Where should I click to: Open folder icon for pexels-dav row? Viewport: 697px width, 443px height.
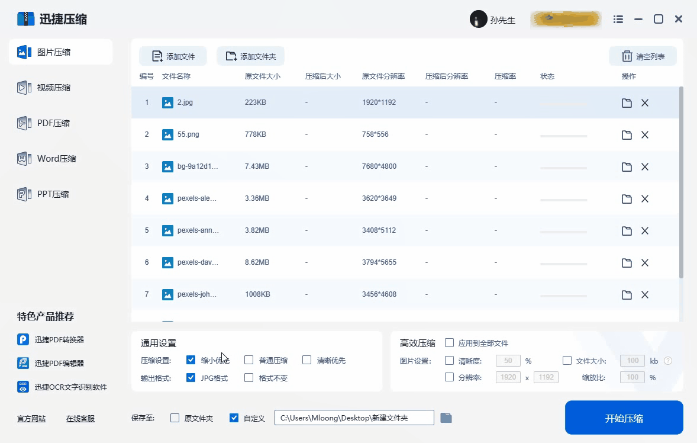[x=627, y=263]
